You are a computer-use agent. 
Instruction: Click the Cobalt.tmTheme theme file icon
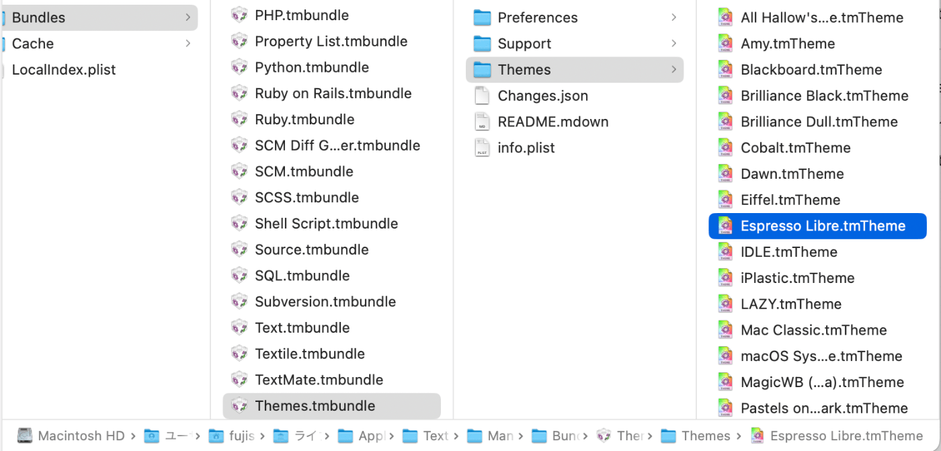(x=725, y=148)
